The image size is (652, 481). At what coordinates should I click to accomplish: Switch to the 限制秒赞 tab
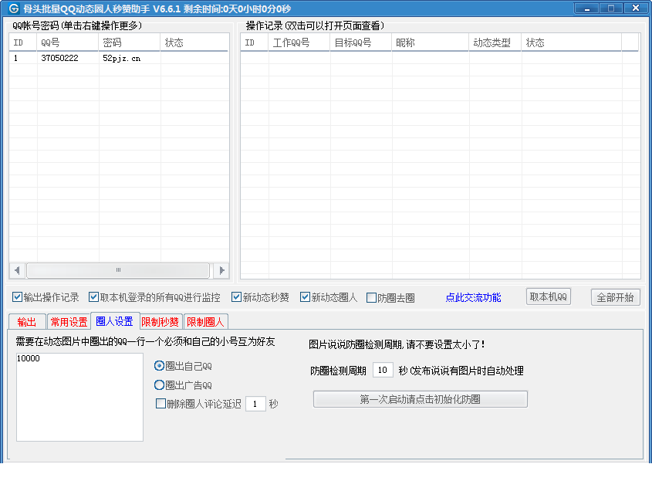click(160, 322)
